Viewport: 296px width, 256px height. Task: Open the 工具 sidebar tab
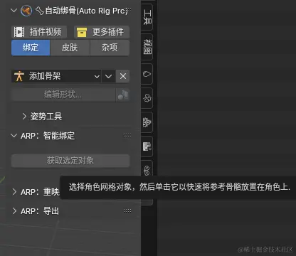[x=147, y=17]
